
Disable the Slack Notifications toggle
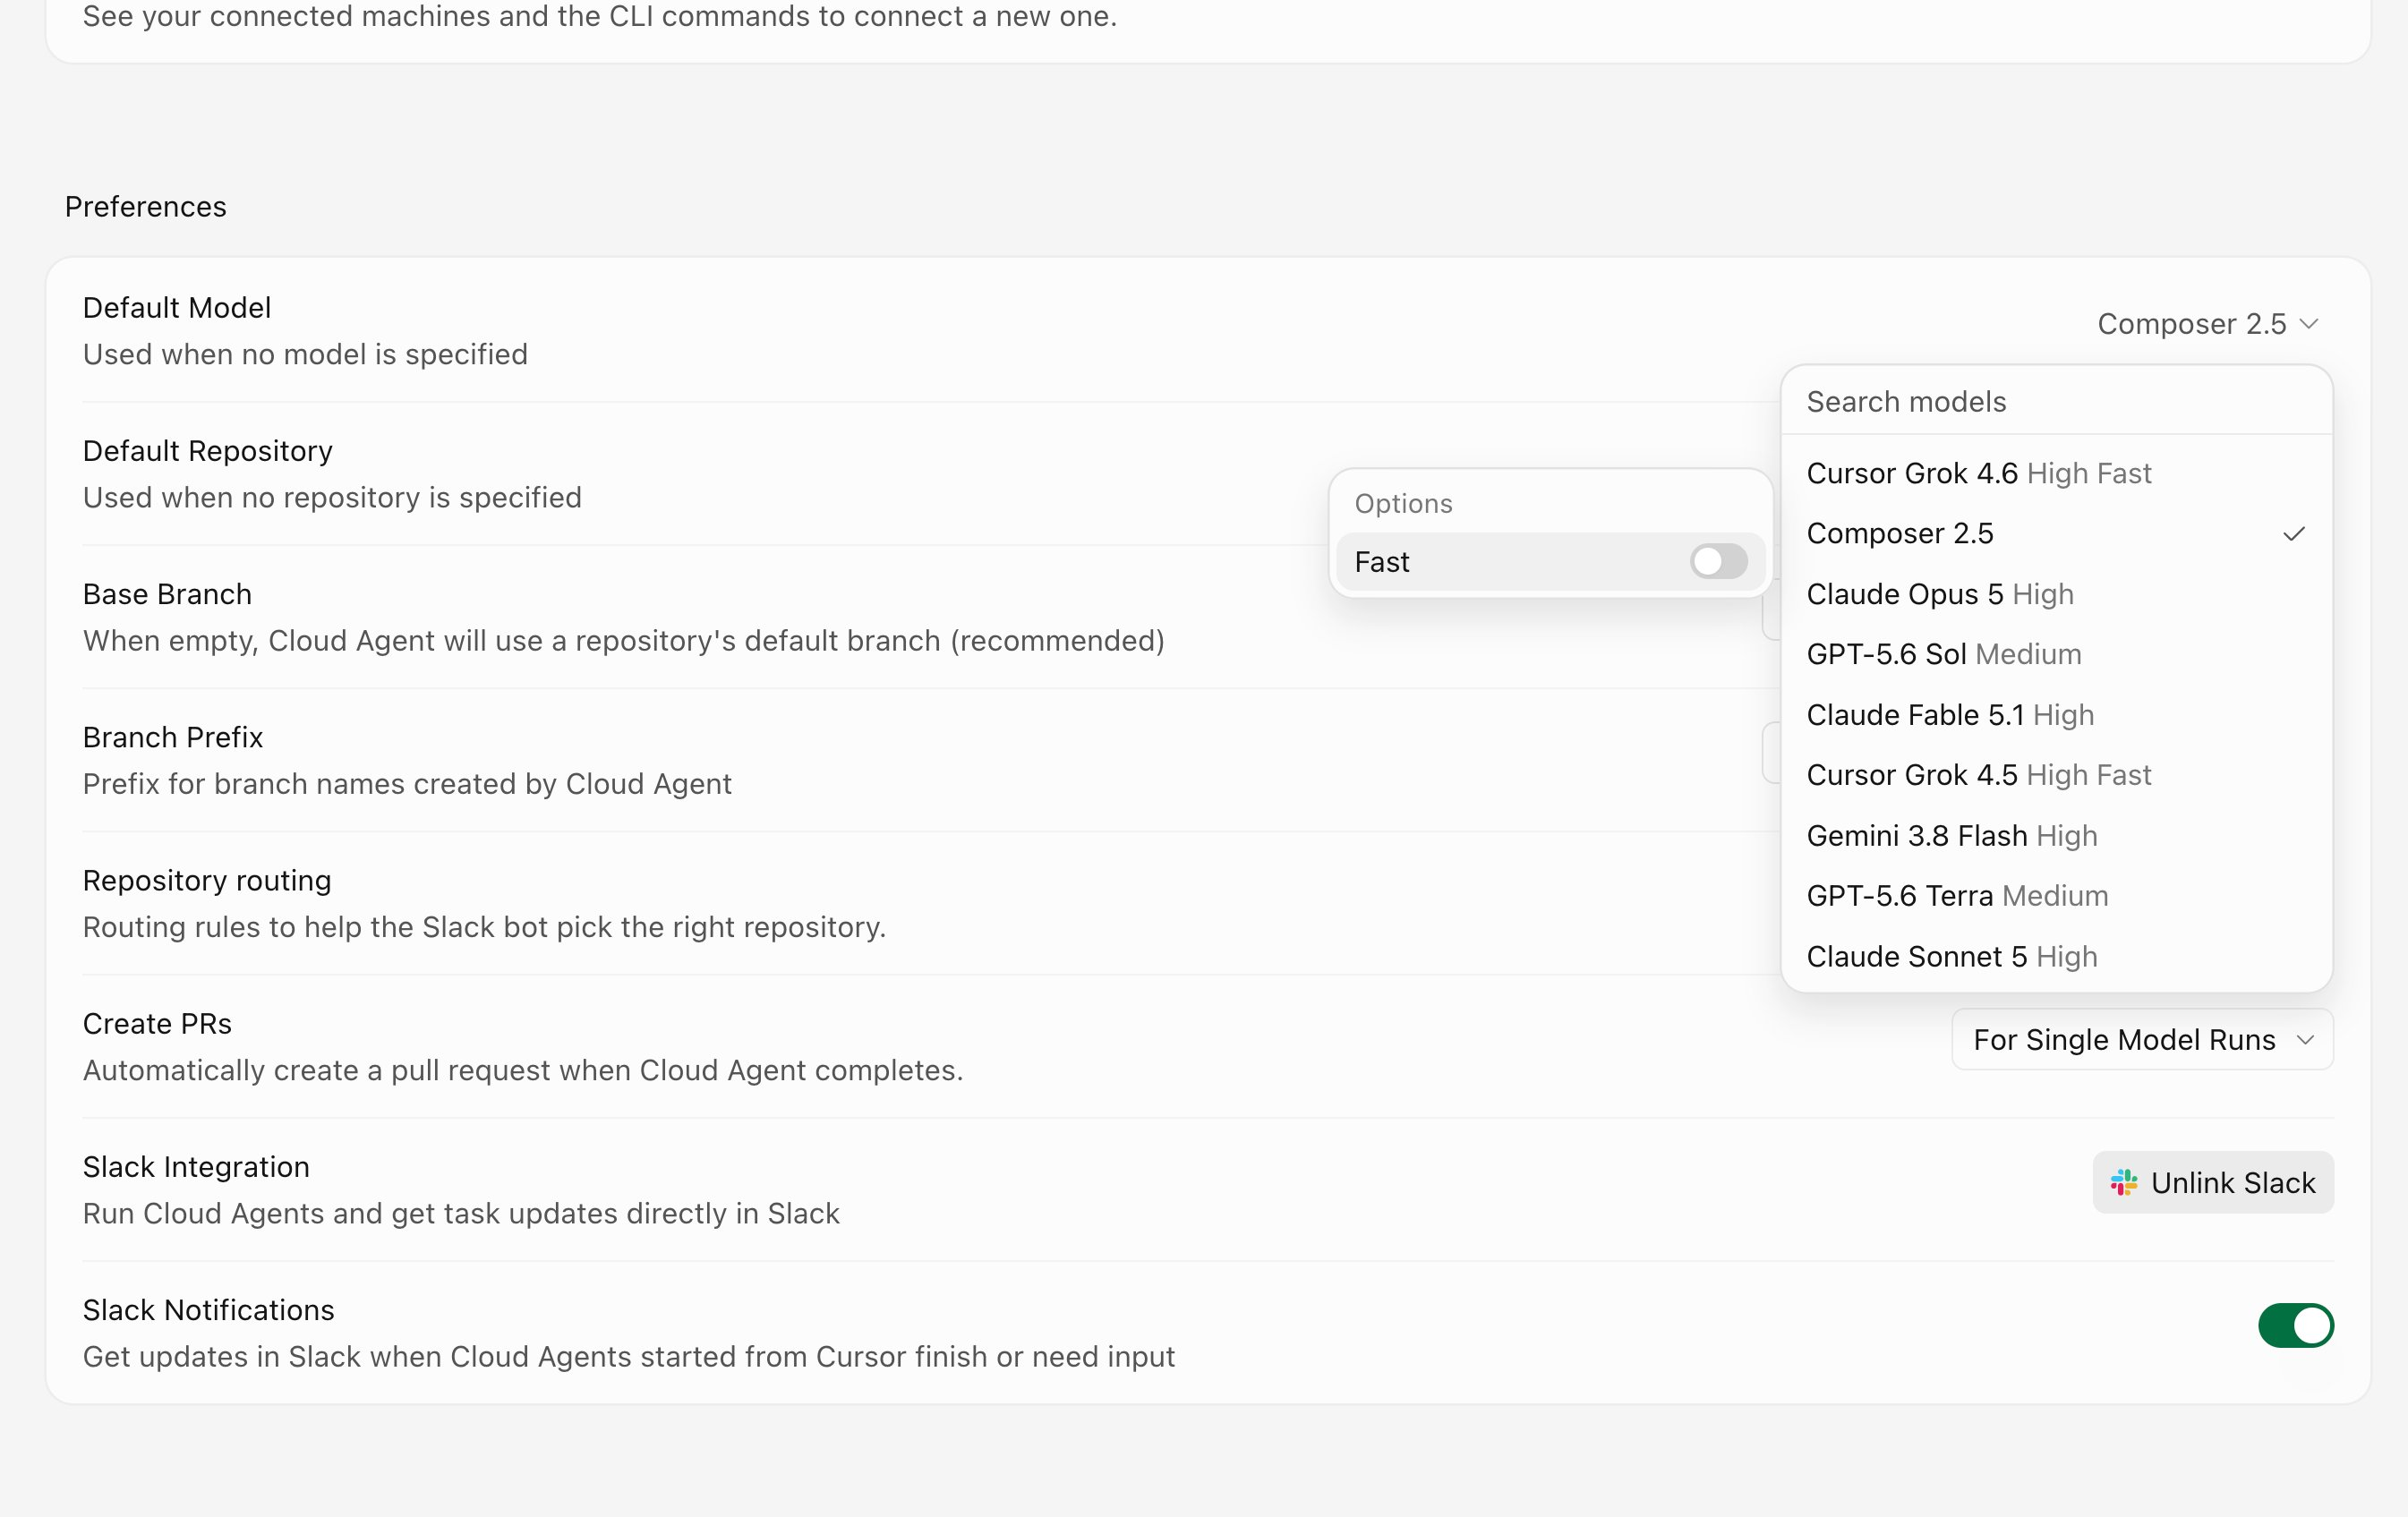pyautogui.click(x=2295, y=1326)
